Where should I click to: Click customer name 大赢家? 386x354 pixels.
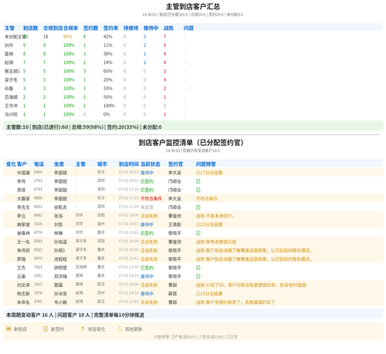(23, 199)
